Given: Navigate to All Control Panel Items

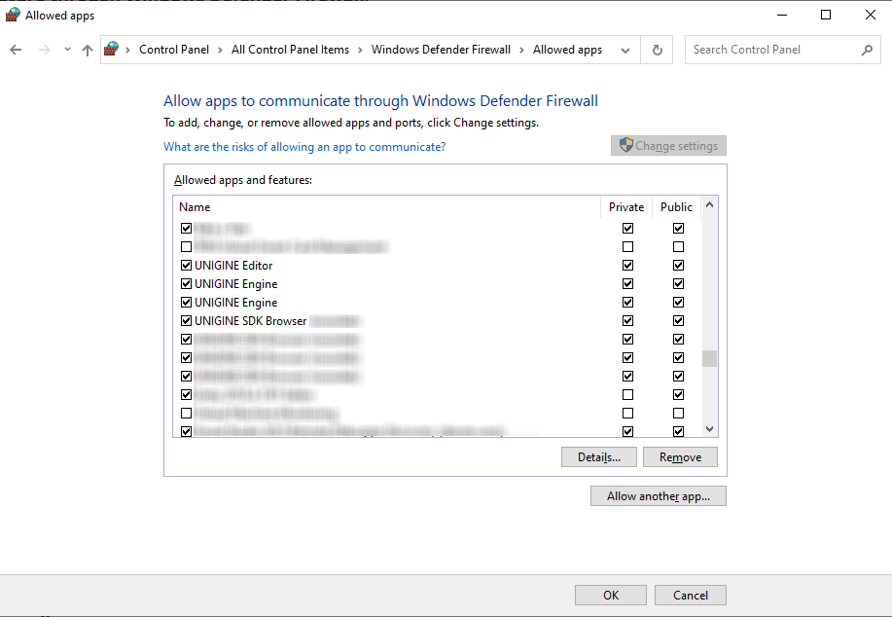Looking at the screenshot, I should 290,50.
